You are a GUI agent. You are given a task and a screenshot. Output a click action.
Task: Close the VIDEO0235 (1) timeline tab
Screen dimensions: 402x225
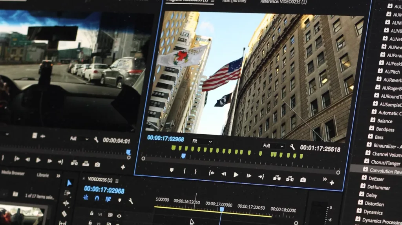pyautogui.click(x=84, y=178)
